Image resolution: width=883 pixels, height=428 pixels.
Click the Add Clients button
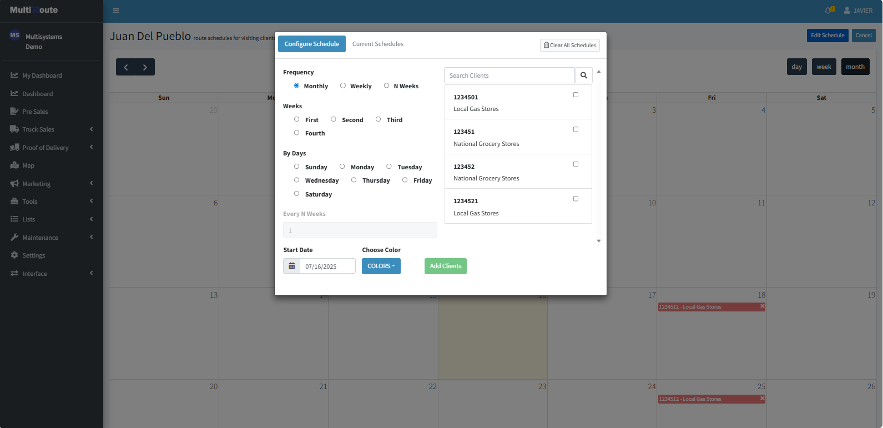pyautogui.click(x=445, y=266)
